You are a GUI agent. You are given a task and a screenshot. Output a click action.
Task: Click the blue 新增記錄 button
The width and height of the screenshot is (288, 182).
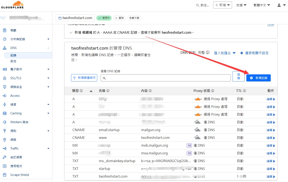(258, 78)
